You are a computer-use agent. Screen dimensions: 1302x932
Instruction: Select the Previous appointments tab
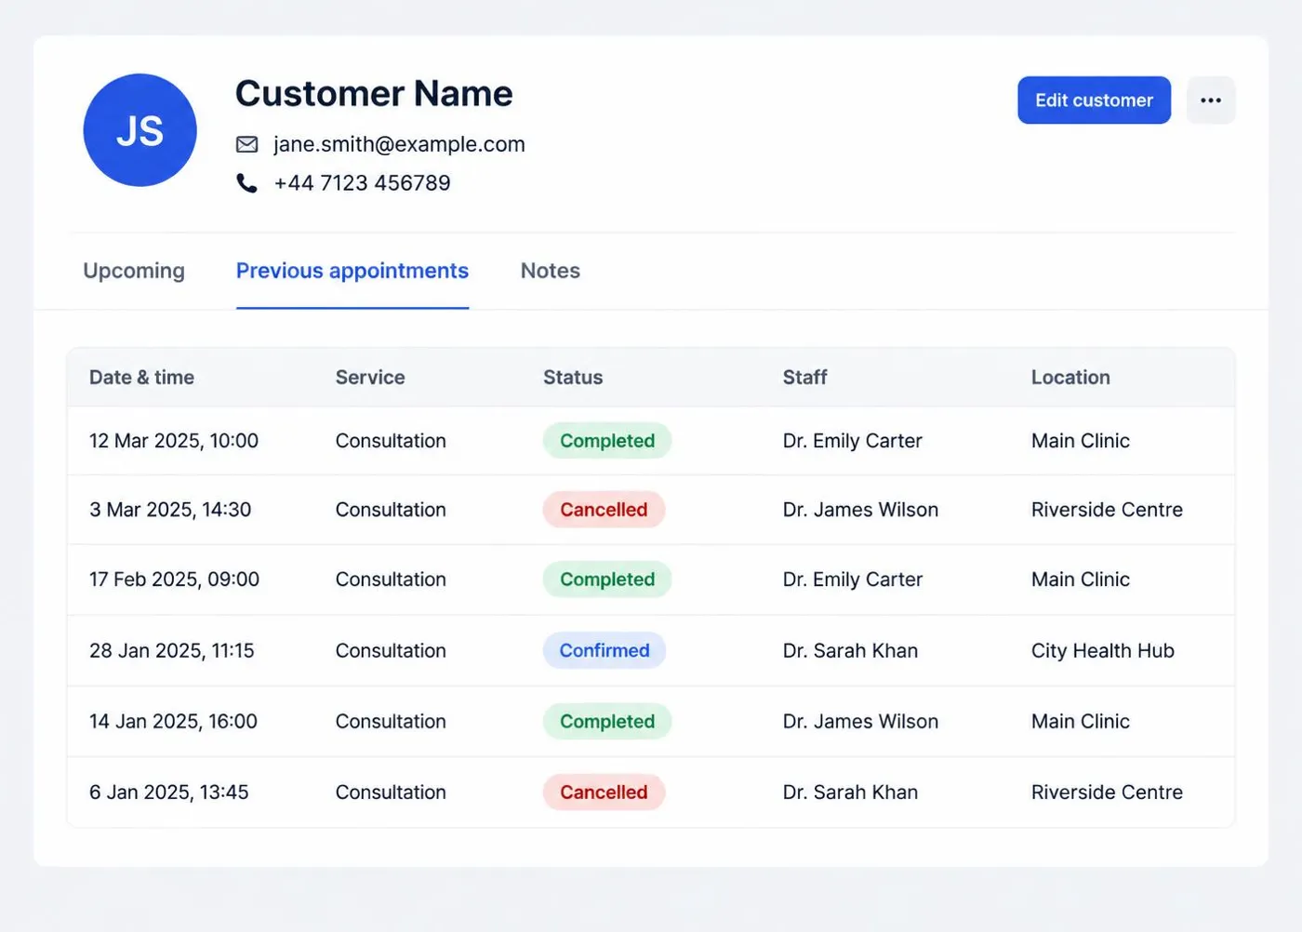352,271
